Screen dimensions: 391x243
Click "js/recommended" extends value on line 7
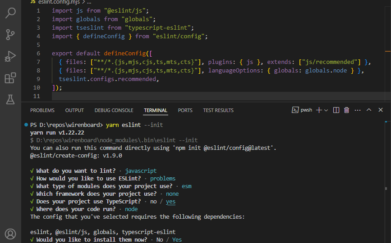[330, 62]
